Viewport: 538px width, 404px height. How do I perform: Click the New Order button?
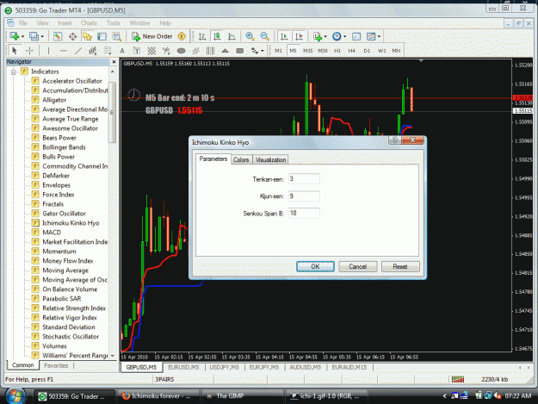pos(153,36)
